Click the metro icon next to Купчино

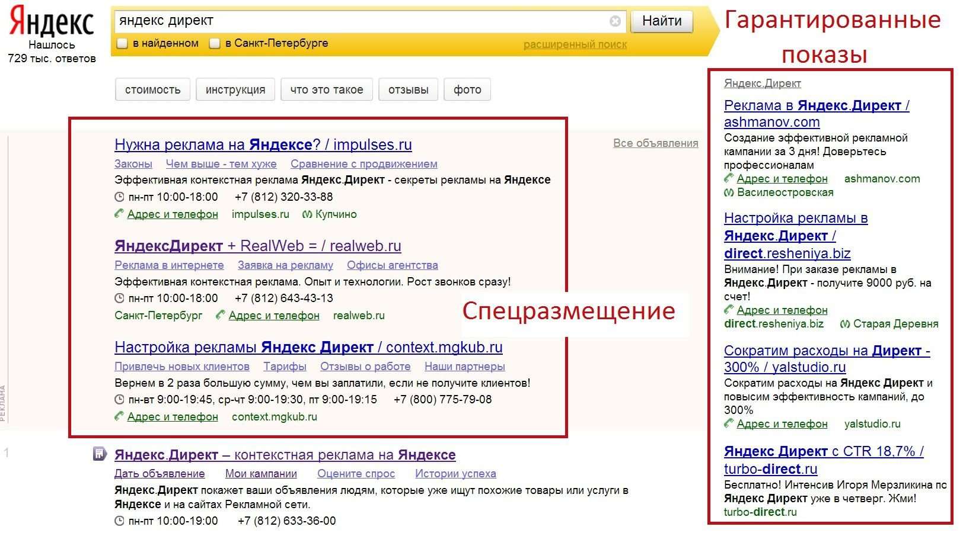point(307,214)
